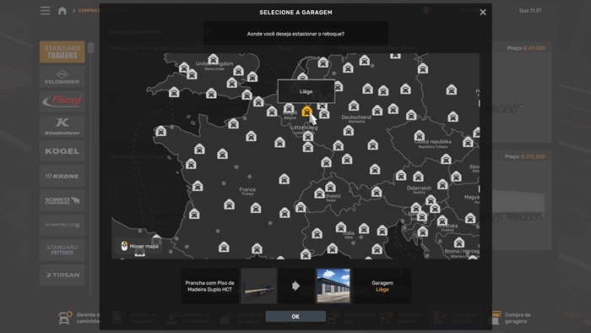
Task: Click the Mover mapa mouse hint
Action: [139, 246]
